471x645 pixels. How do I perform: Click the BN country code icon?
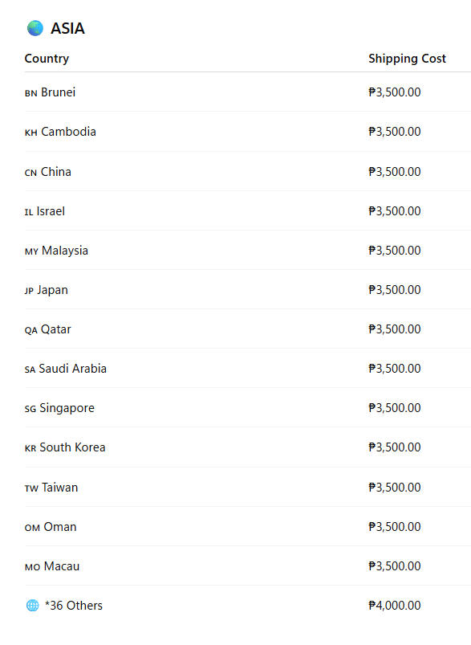[30, 93]
